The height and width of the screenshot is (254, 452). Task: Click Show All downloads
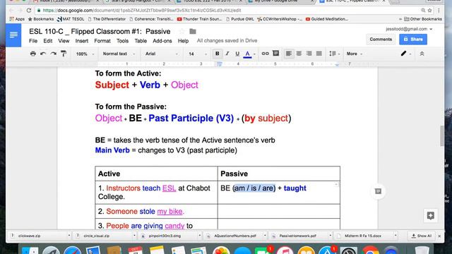pyautogui.click(x=422, y=236)
